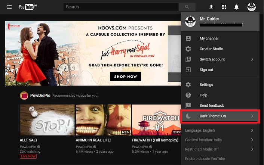The height and width of the screenshot is (165, 264).
Task: Click the search magnifier button
Action: (x=187, y=7)
